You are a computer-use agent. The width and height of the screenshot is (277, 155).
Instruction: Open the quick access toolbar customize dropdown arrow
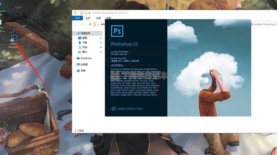tap(89, 13)
